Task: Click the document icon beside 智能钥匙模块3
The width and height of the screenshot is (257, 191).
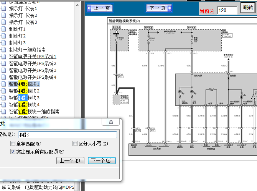Action: pyautogui.click(x=3, y=98)
